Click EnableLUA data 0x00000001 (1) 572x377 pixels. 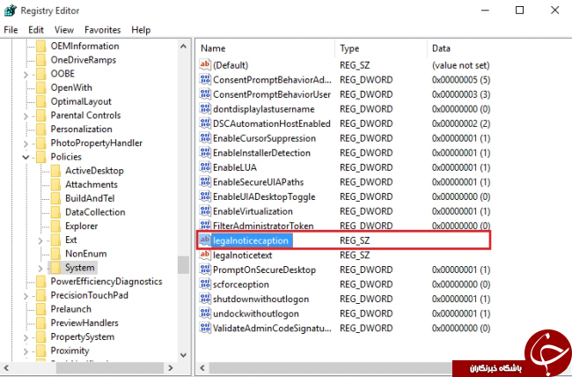tap(461, 167)
